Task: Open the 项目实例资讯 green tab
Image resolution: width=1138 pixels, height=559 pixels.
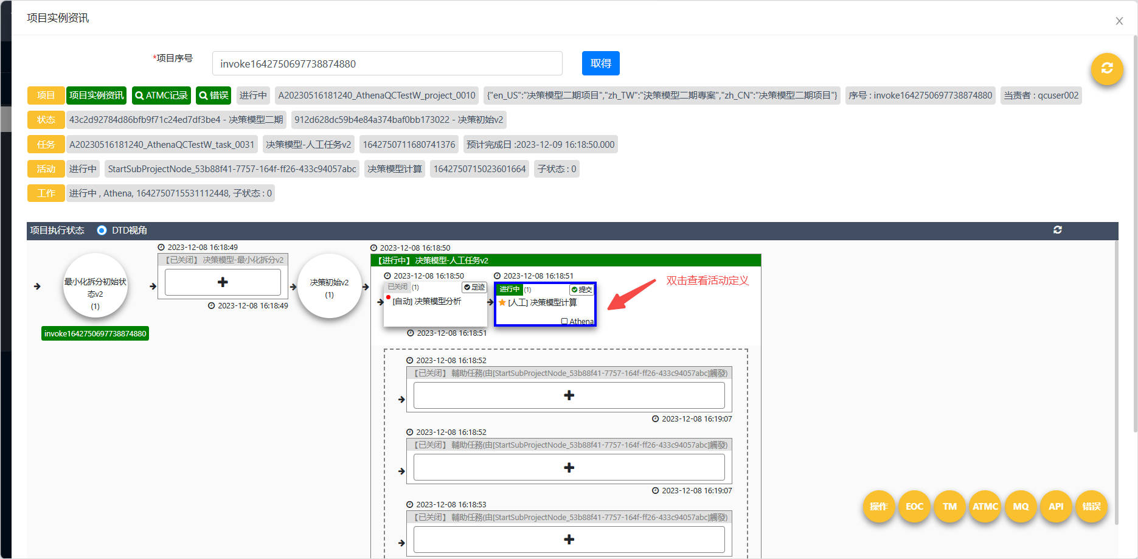Action: tap(96, 95)
